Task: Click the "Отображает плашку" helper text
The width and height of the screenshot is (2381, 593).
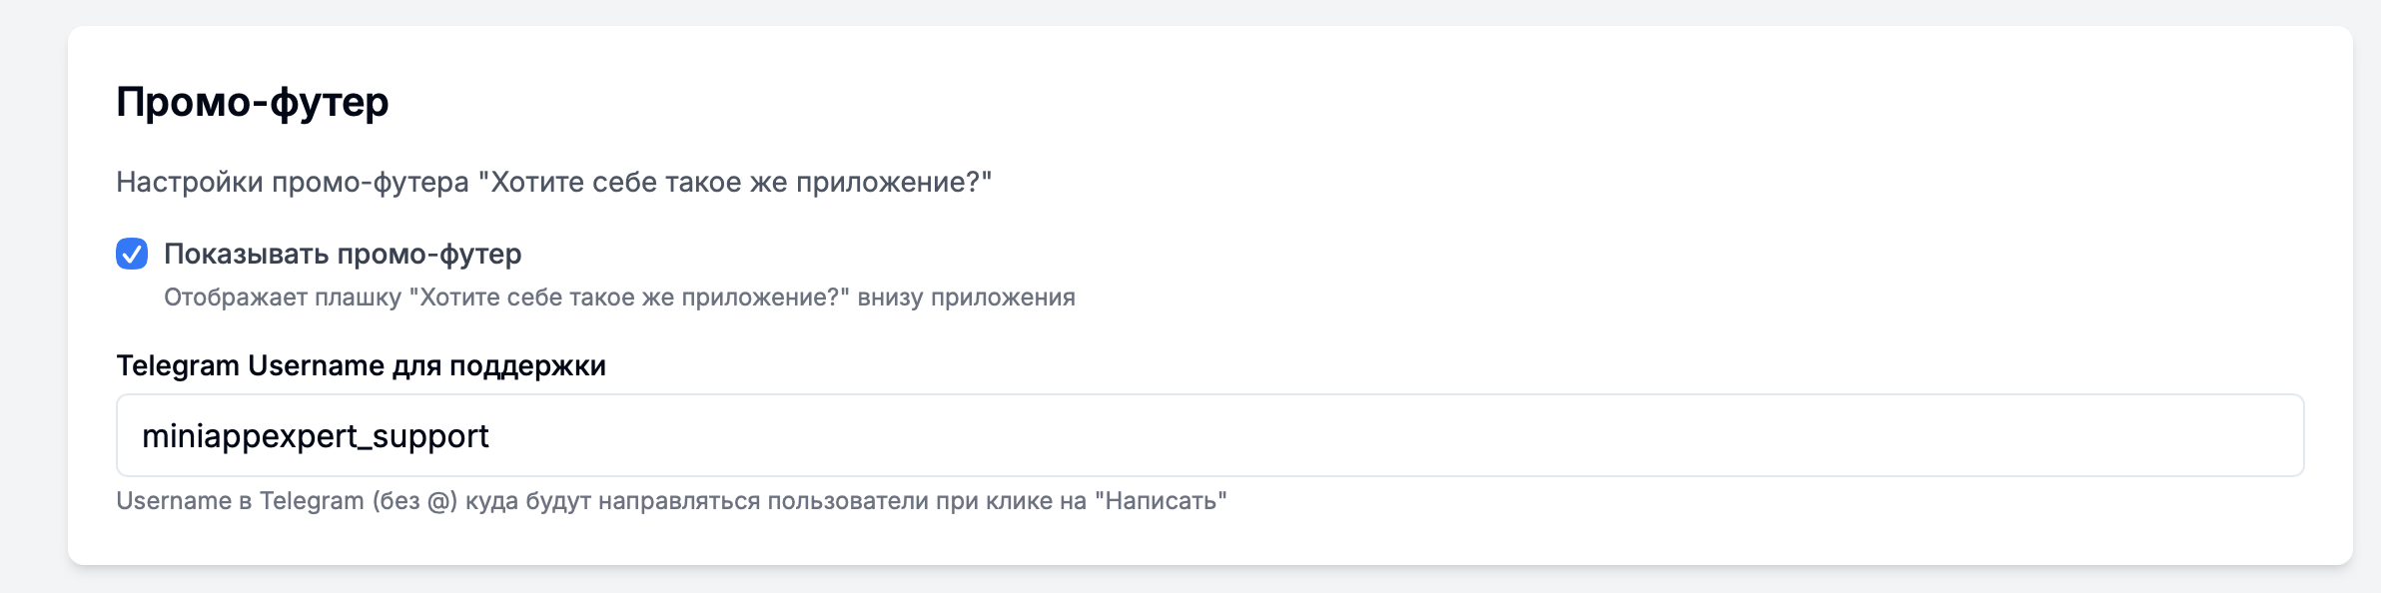Action: [x=283, y=297]
